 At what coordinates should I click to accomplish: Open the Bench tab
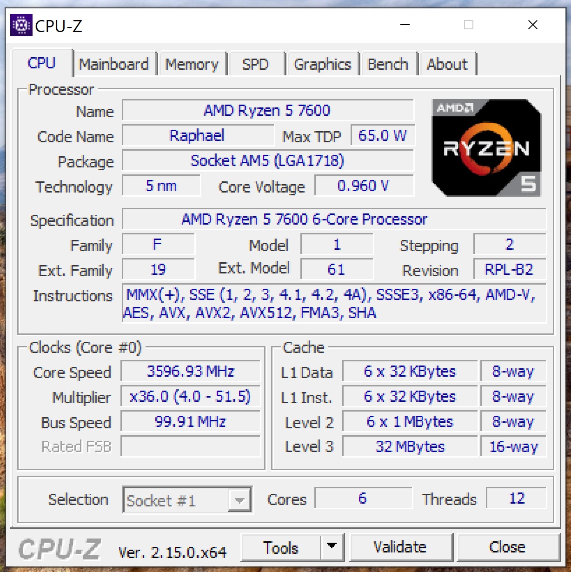click(x=388, y=64)
